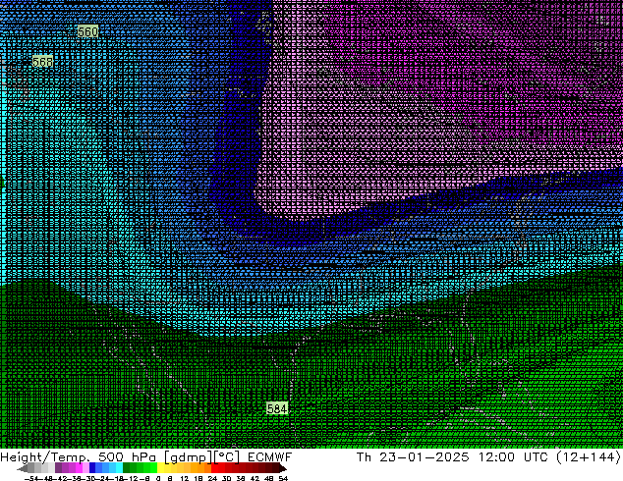
Task: Click the [gdmp] unit label
Action: (188, 457)
